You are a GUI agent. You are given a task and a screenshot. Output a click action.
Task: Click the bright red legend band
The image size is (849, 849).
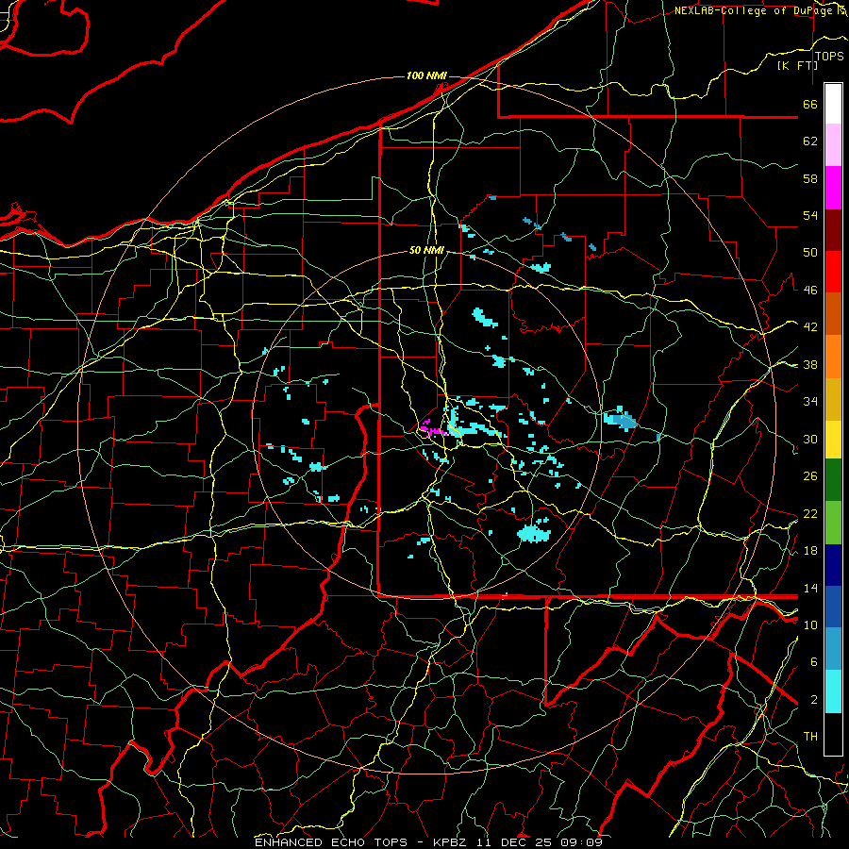click(833, 272)
